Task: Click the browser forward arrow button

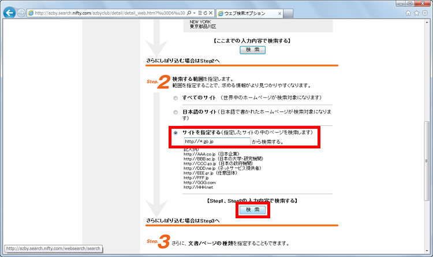Action: point(21,13)
